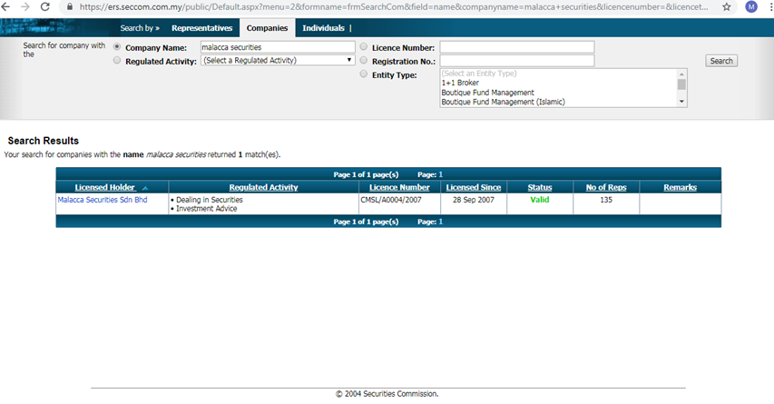Viewport: 774px width, 404px height.
Task: Choose 1+1 Broker entity type
Action: 460,83
